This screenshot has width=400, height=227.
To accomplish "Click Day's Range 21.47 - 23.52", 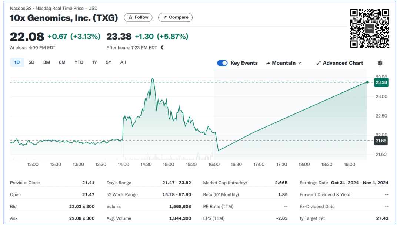I will pos(177,183).
